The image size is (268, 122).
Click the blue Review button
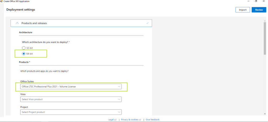pyautogui.click(x=259, y=10)
